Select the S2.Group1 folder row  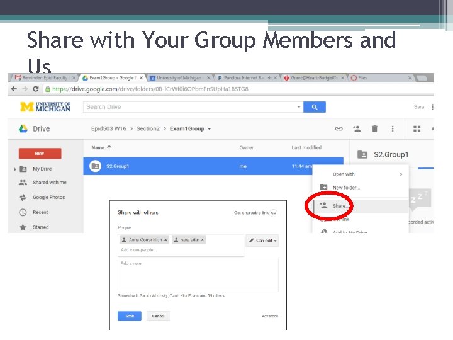tap(213, 166)
